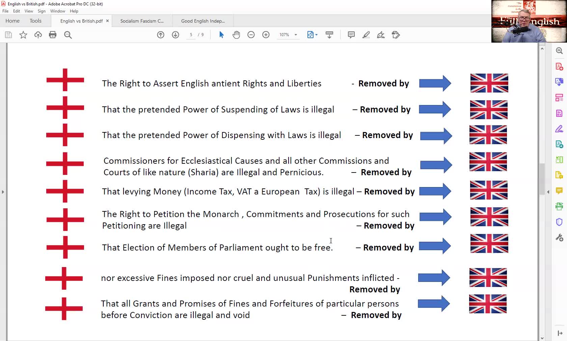Click the upload to cloud icon
567x341 pixels.
click(38, 35)
